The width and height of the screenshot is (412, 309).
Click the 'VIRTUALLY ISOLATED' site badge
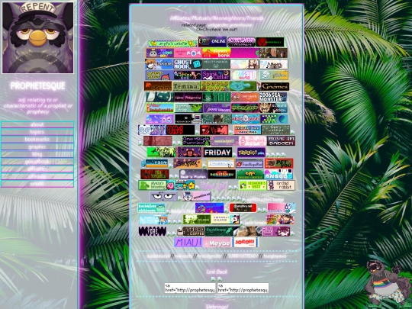[225, 220]
